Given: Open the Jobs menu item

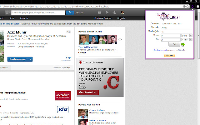Looking at the screenshot, I should [x=12, y=18].
